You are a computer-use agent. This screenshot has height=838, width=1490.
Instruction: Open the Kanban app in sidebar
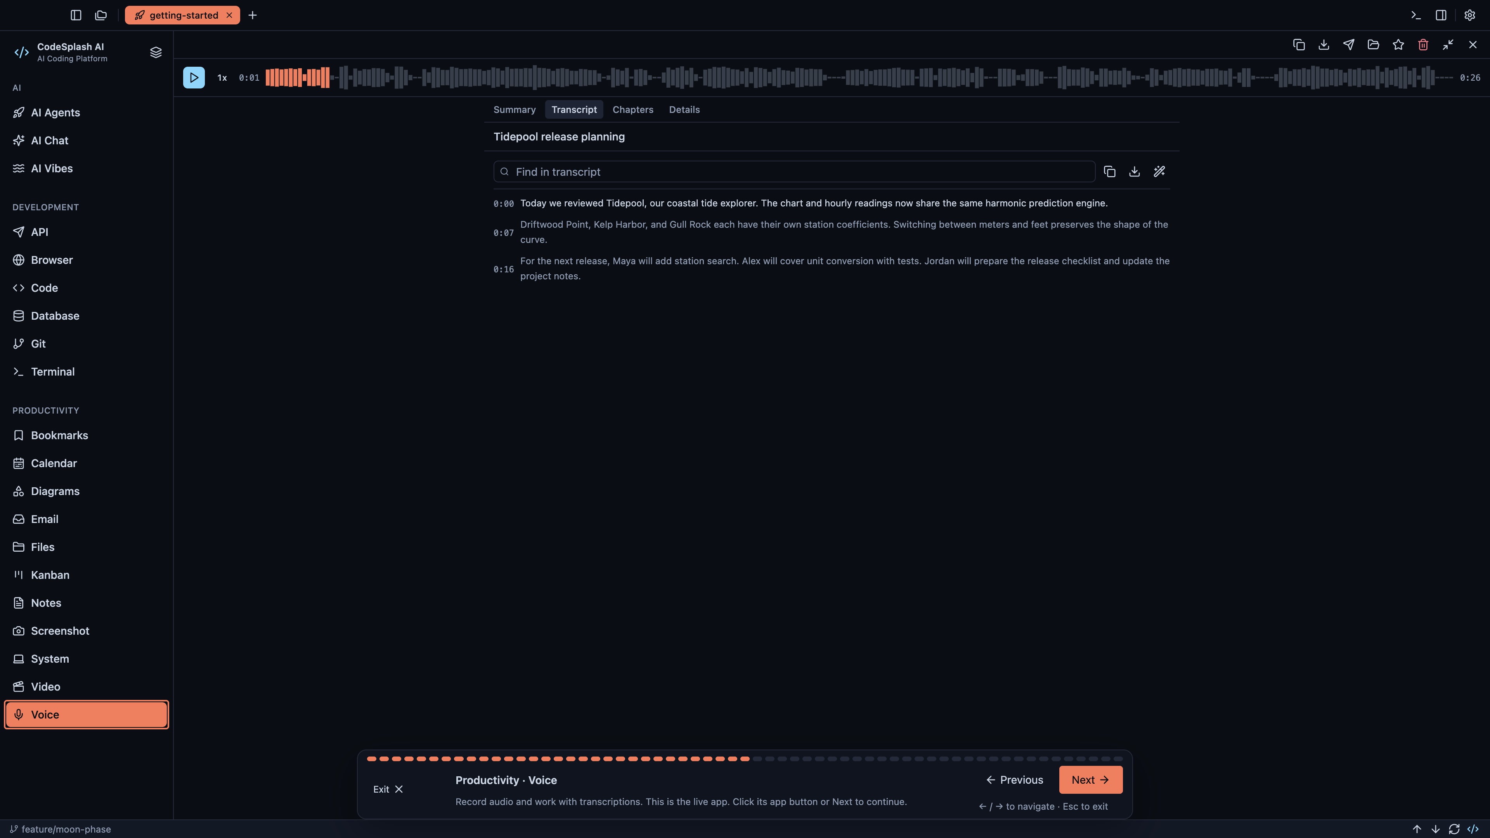(87, 575)
